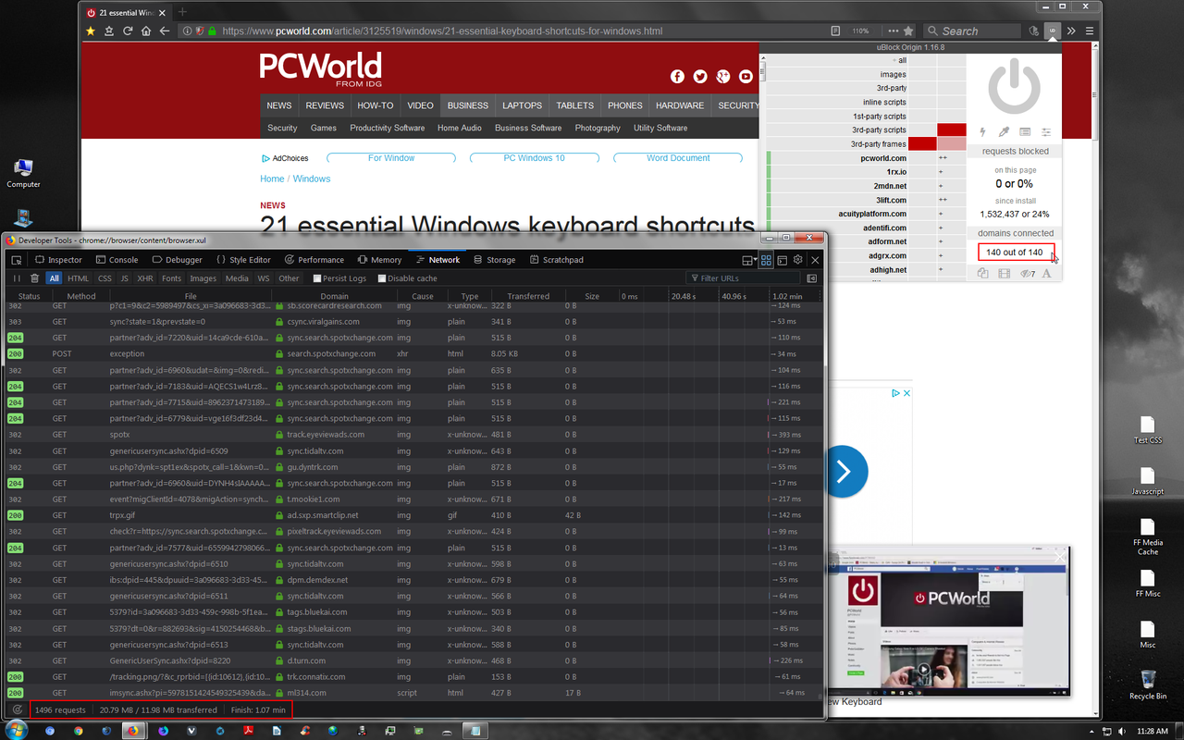
Task: Sort network requests by Status column
Action: (30, 296)
